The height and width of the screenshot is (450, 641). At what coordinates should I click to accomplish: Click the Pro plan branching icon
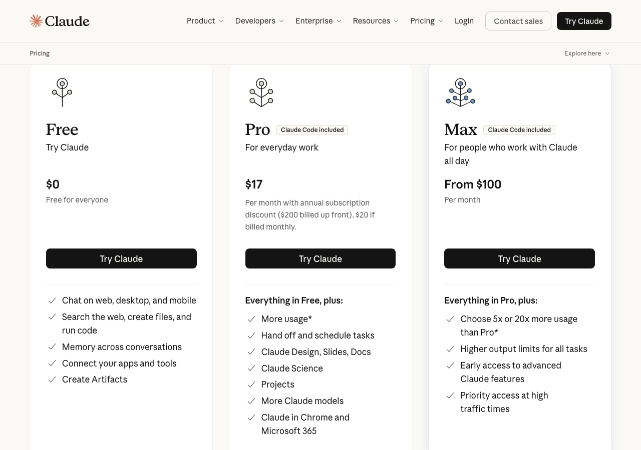pos(261,92)
